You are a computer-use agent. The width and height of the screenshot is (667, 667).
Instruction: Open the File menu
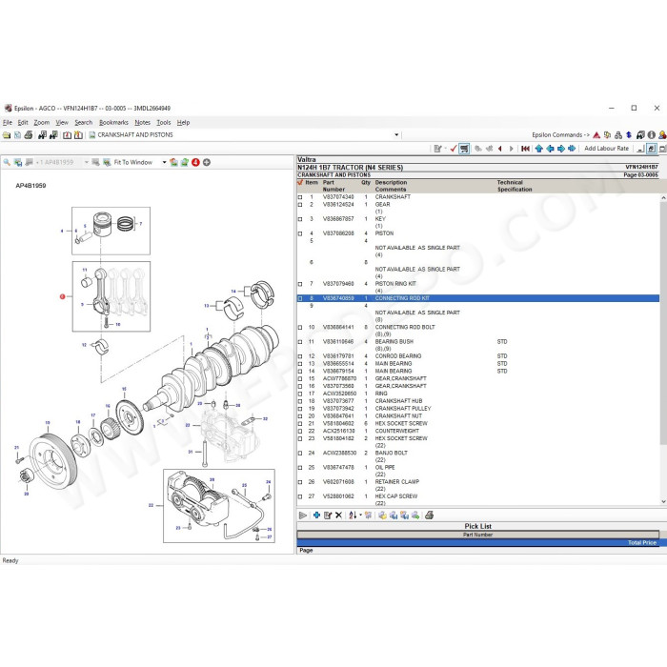tap(8, 123)
